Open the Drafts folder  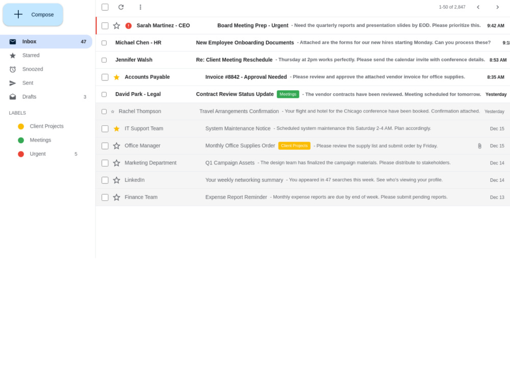tap(46, 97)
